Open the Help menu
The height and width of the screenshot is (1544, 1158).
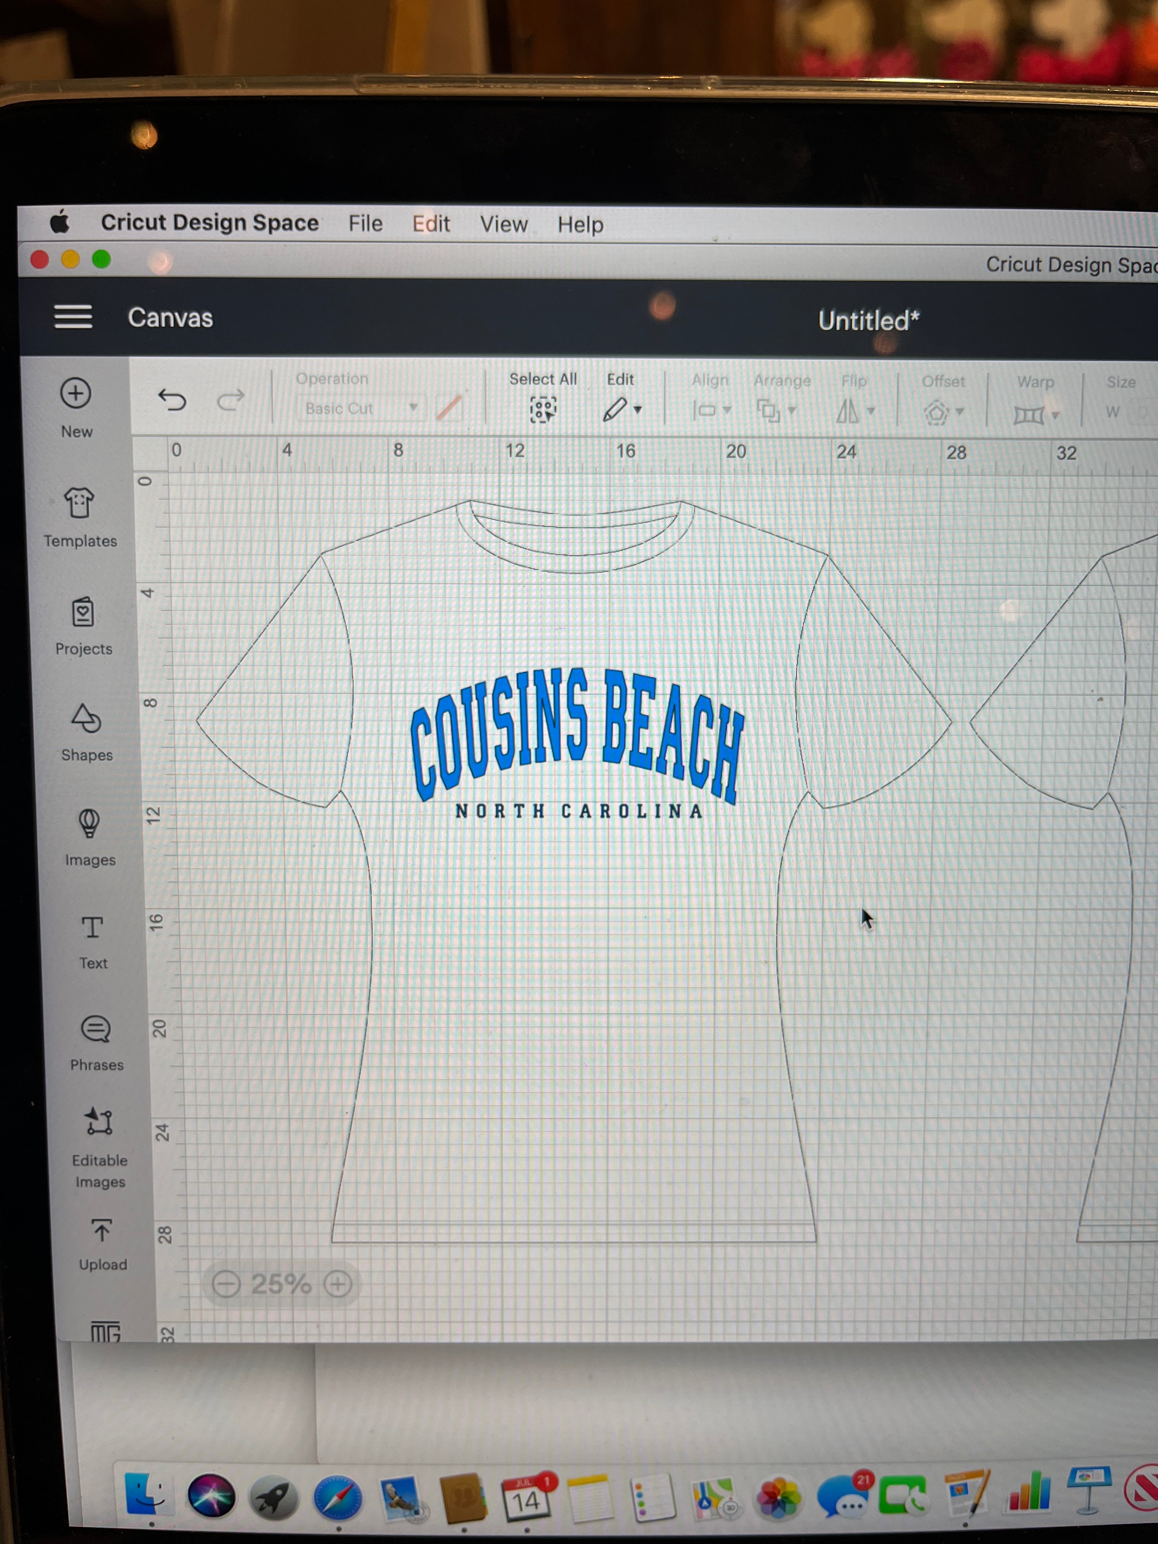pyautogui.click(x=580, y=226)
